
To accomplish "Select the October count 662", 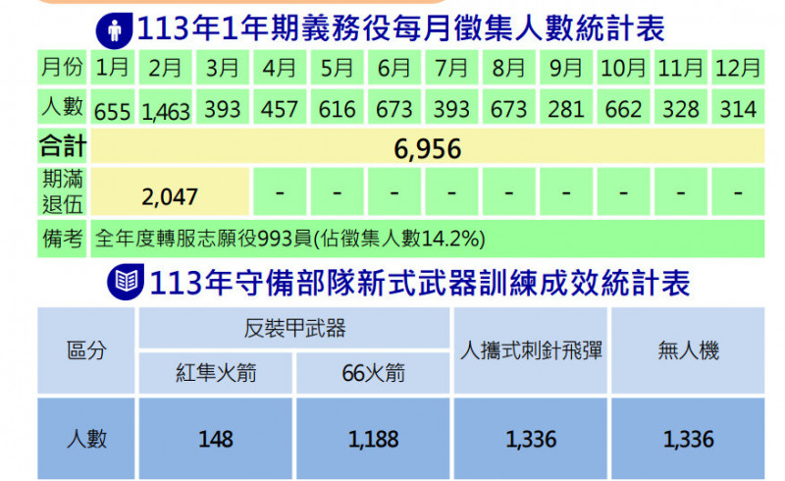I will point(623,109).
